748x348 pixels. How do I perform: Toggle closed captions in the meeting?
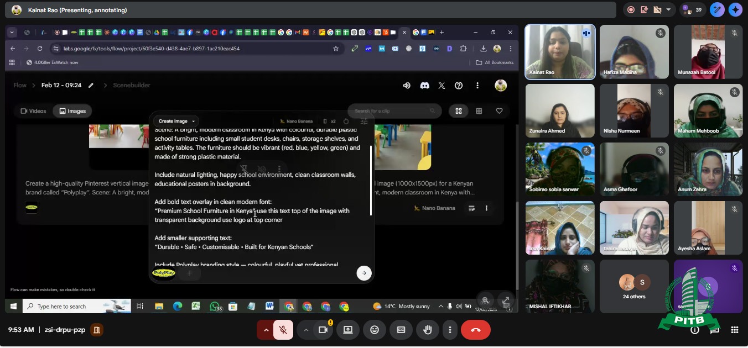[x=401, y=330]
